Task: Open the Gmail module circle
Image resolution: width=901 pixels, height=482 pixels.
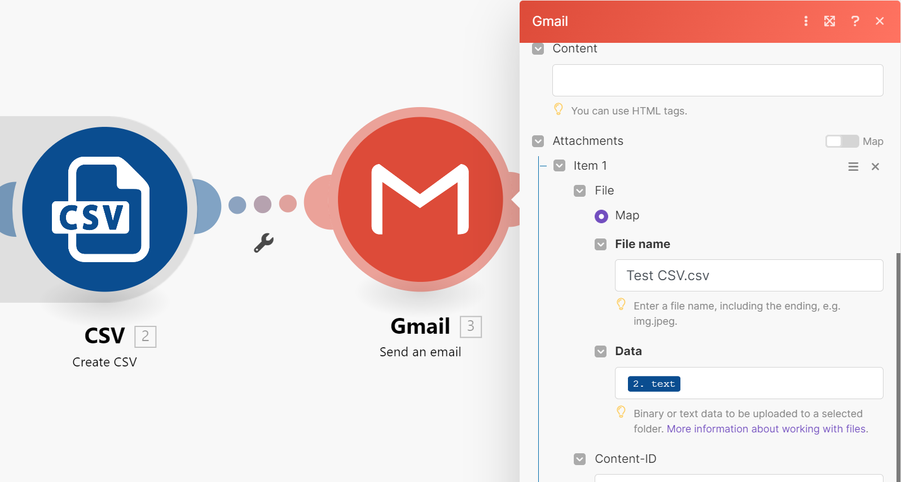Action: click(x=420, y=200)
